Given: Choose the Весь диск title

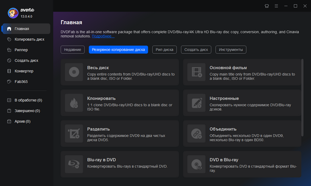Looking at the screenshot, I should [98, 68].
